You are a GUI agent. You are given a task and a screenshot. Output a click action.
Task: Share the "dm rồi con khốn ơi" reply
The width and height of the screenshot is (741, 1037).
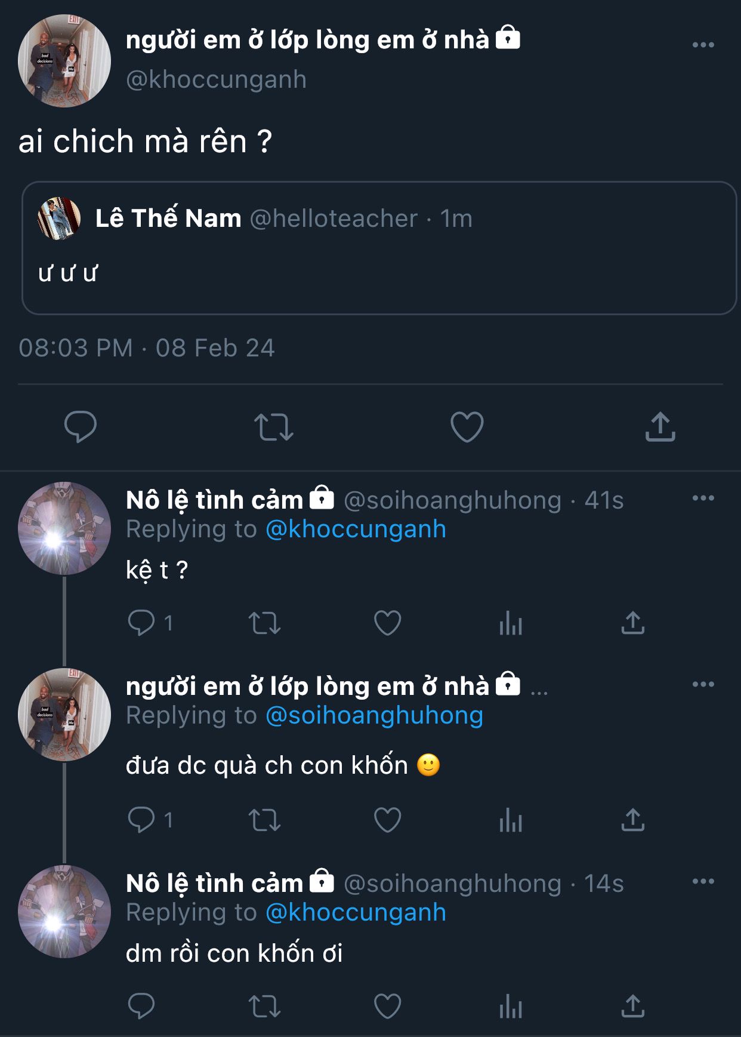pos(632,1006)
